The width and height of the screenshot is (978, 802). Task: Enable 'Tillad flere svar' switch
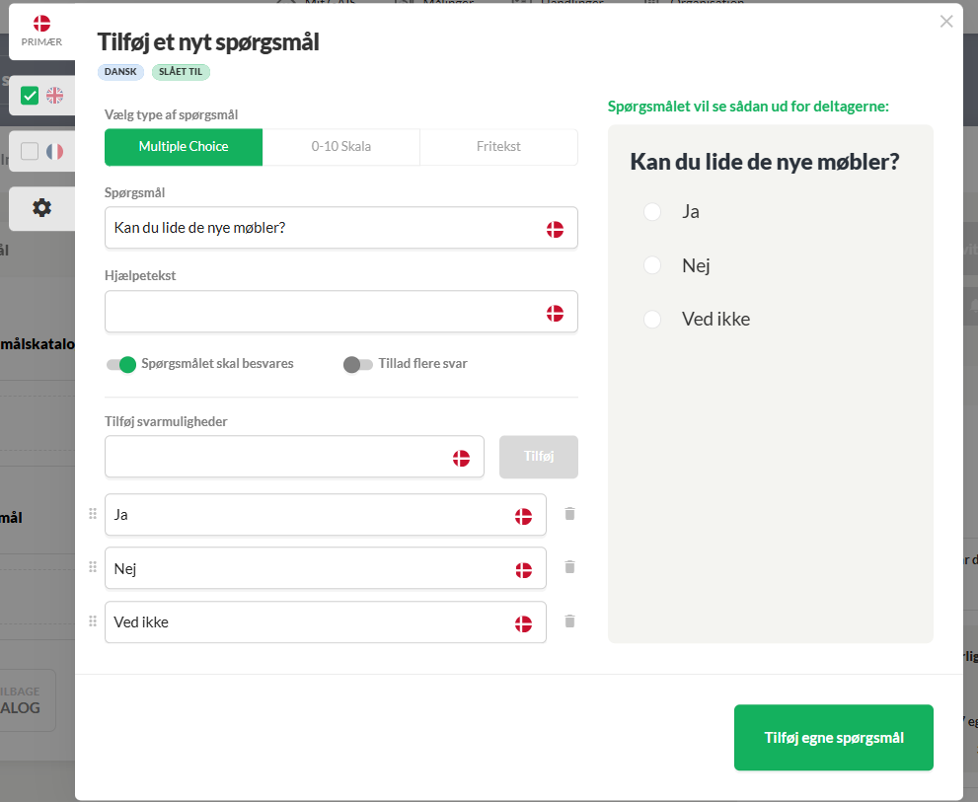point(357,364)
